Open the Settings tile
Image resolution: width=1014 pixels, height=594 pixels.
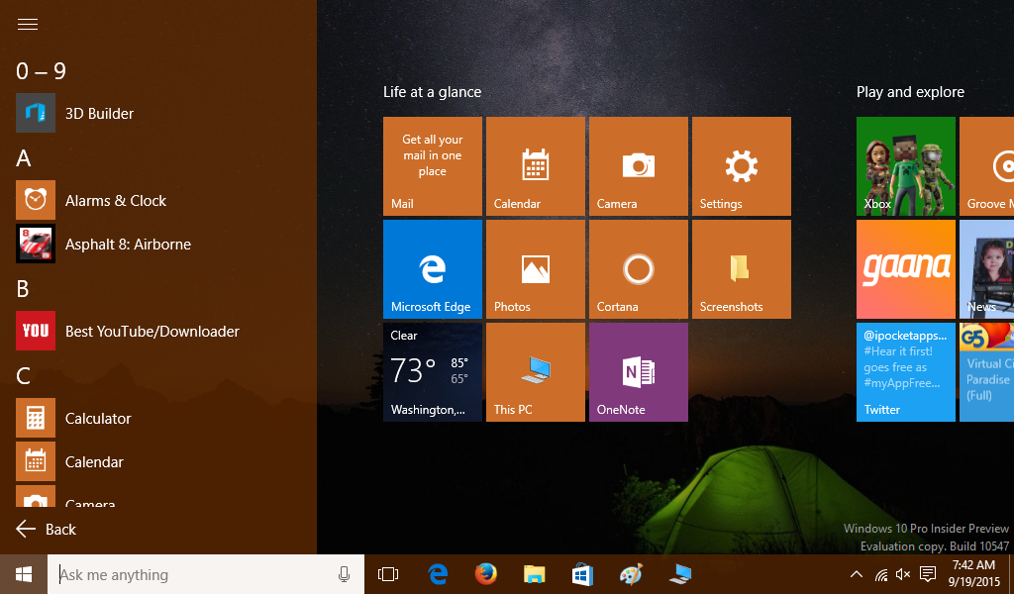point(741,165)
